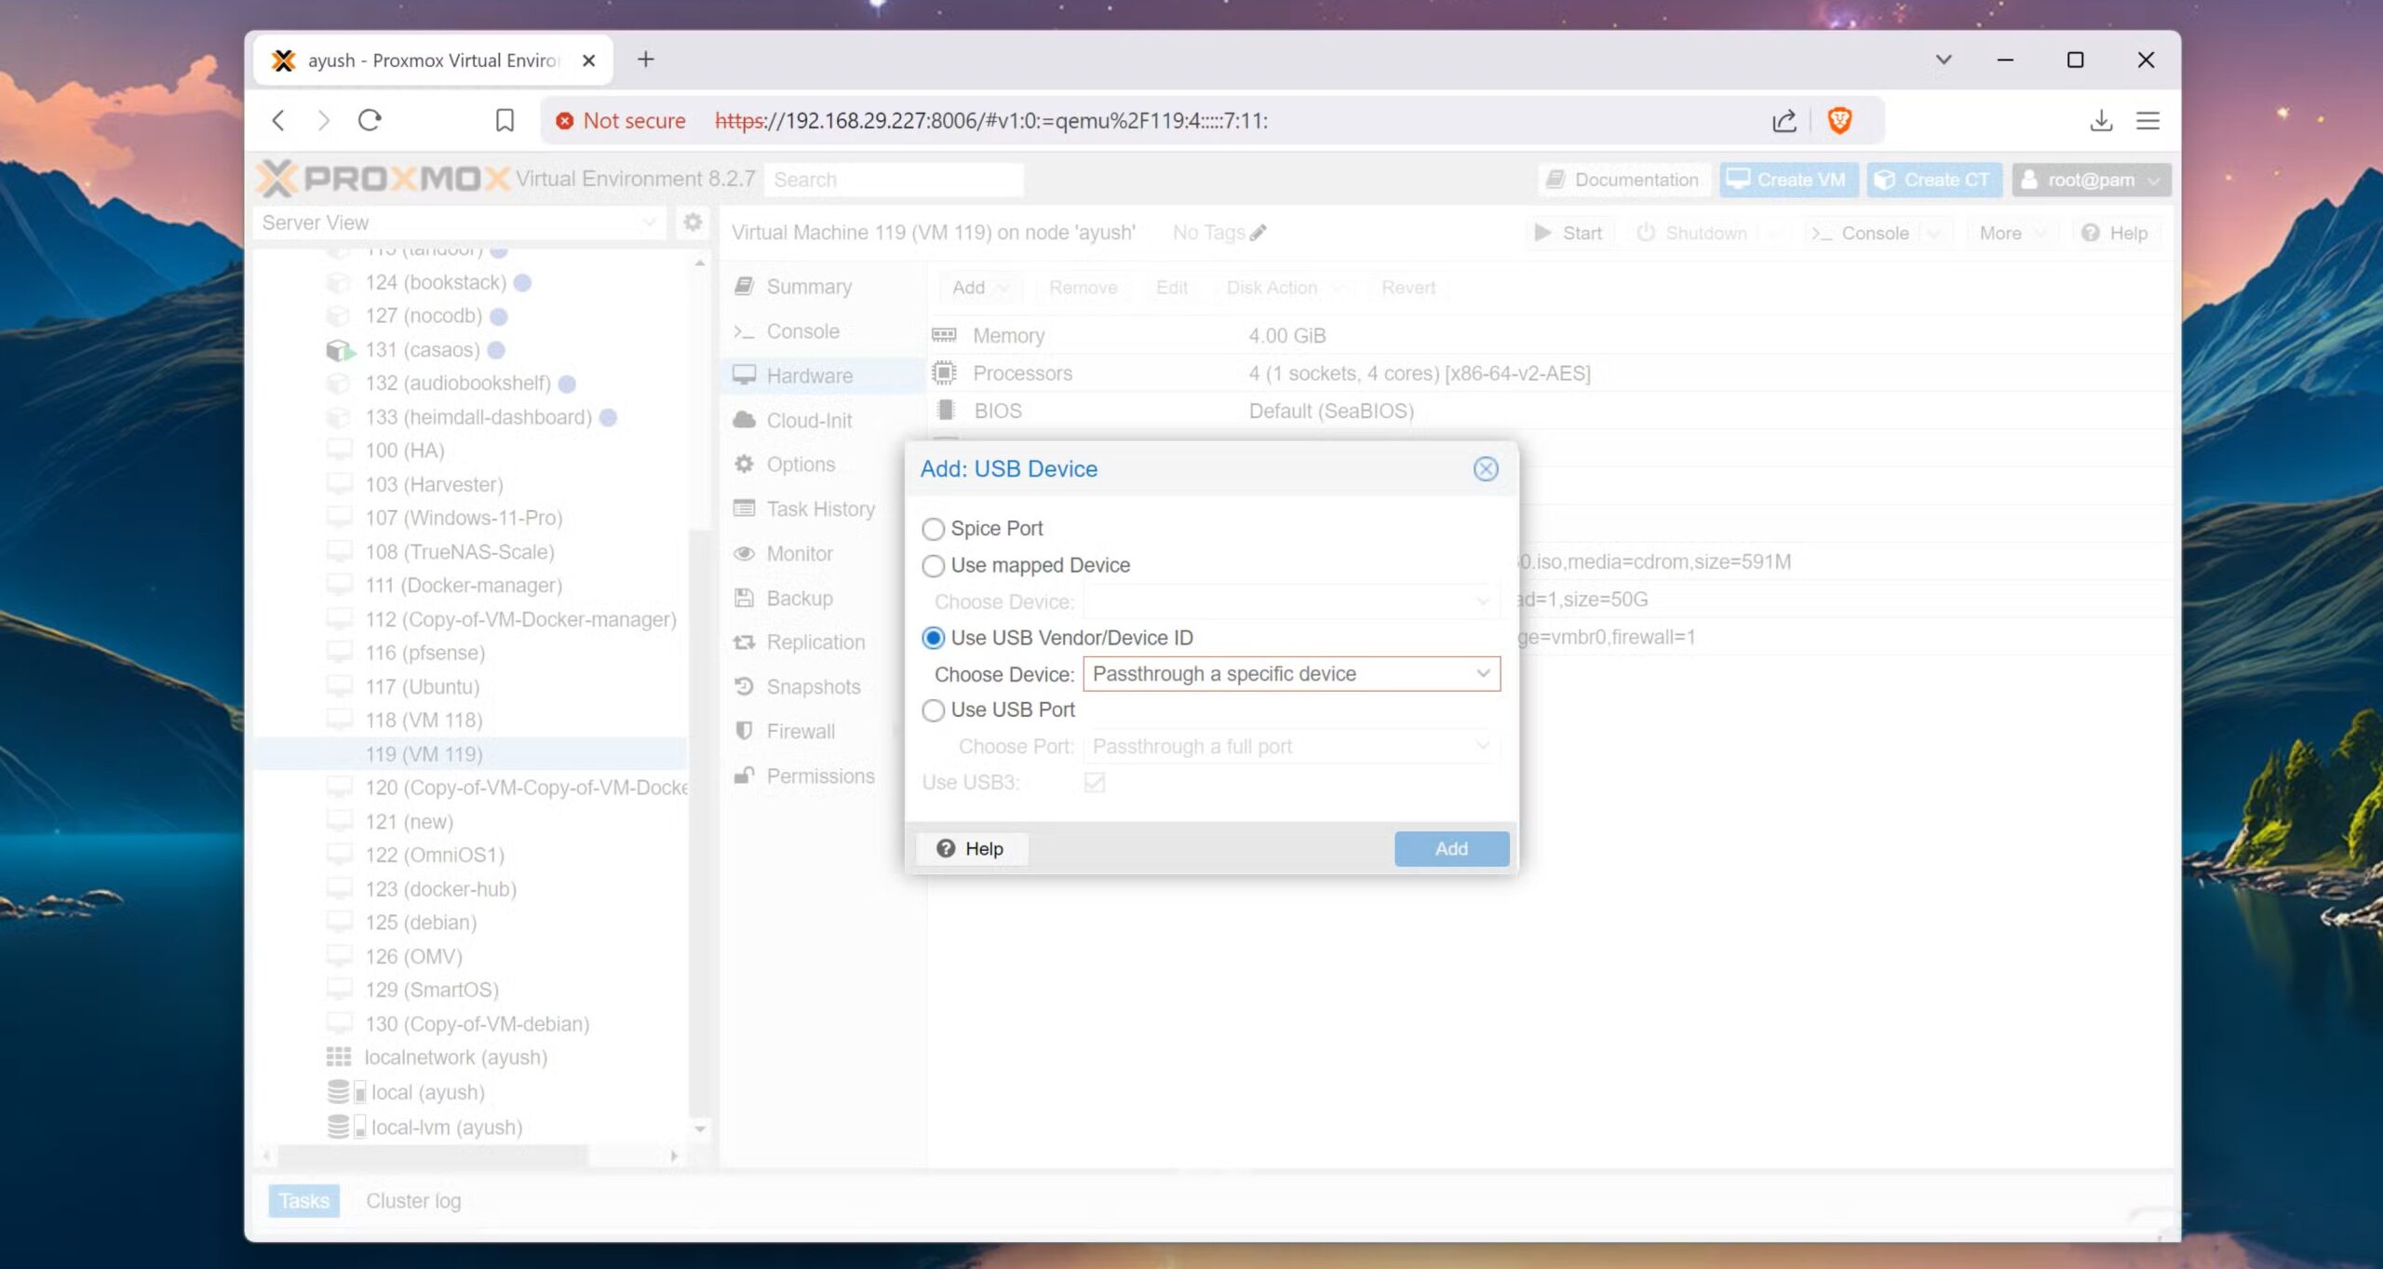Open the browser downloads icon

point(2101,120)
